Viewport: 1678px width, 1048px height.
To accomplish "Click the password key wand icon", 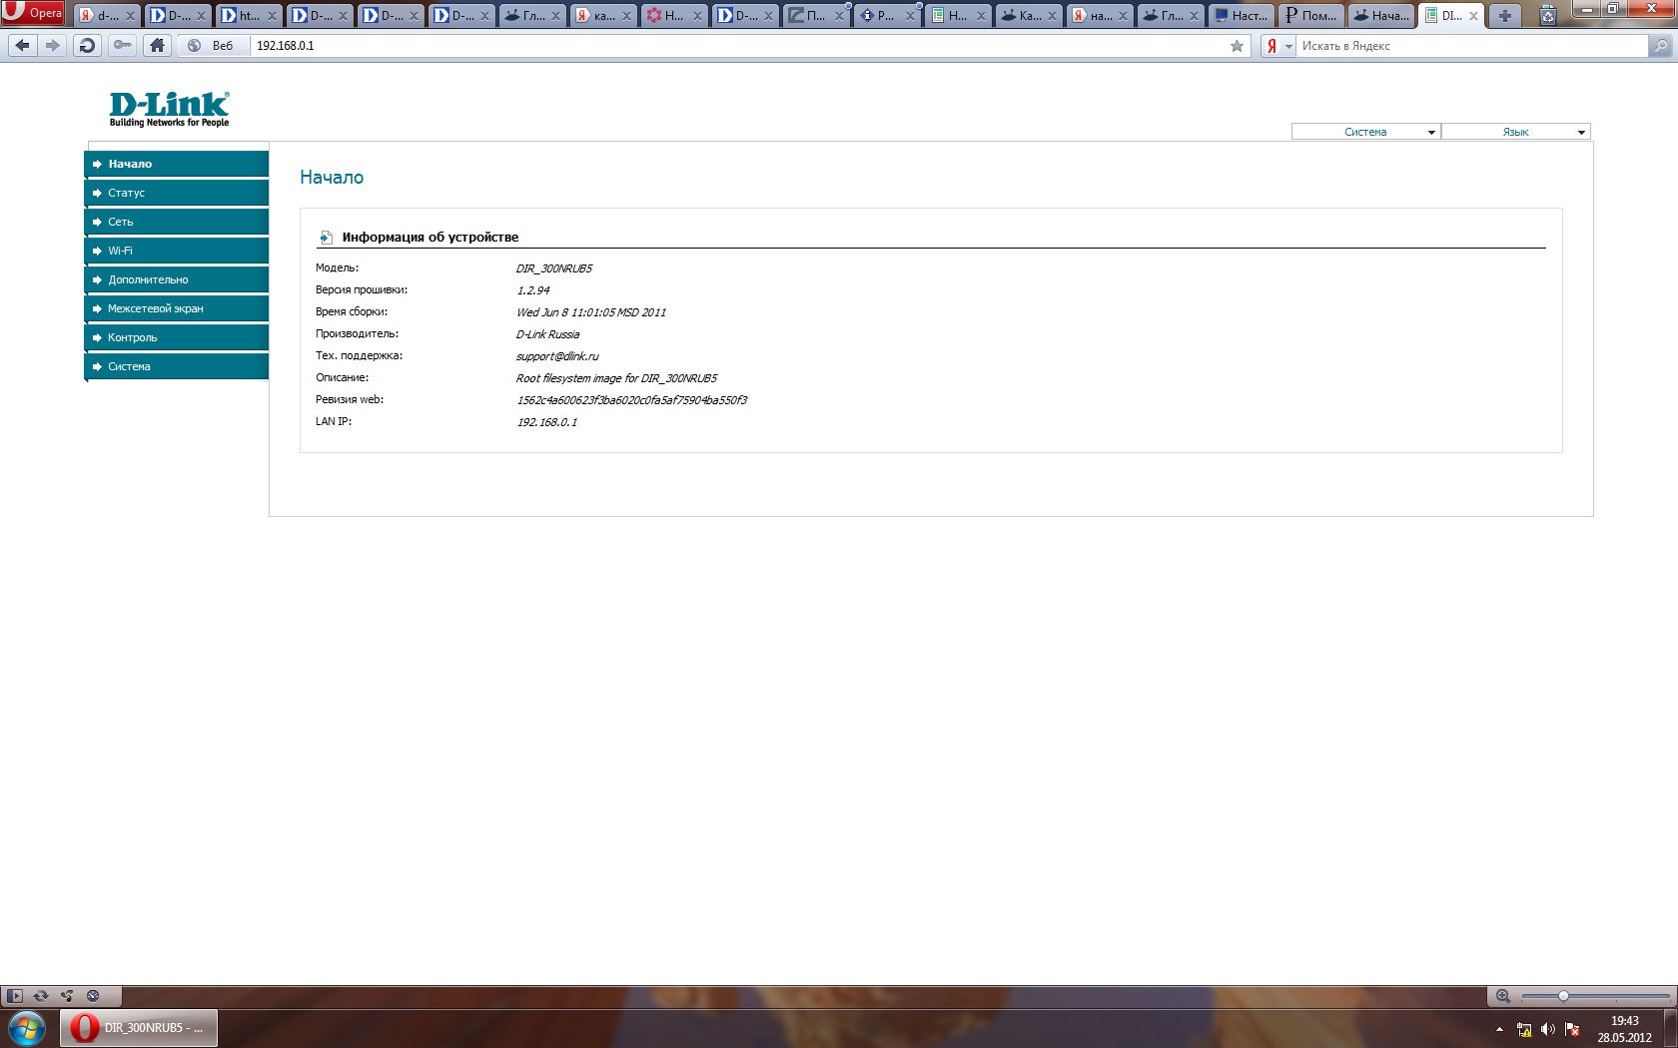I will 122,45.
